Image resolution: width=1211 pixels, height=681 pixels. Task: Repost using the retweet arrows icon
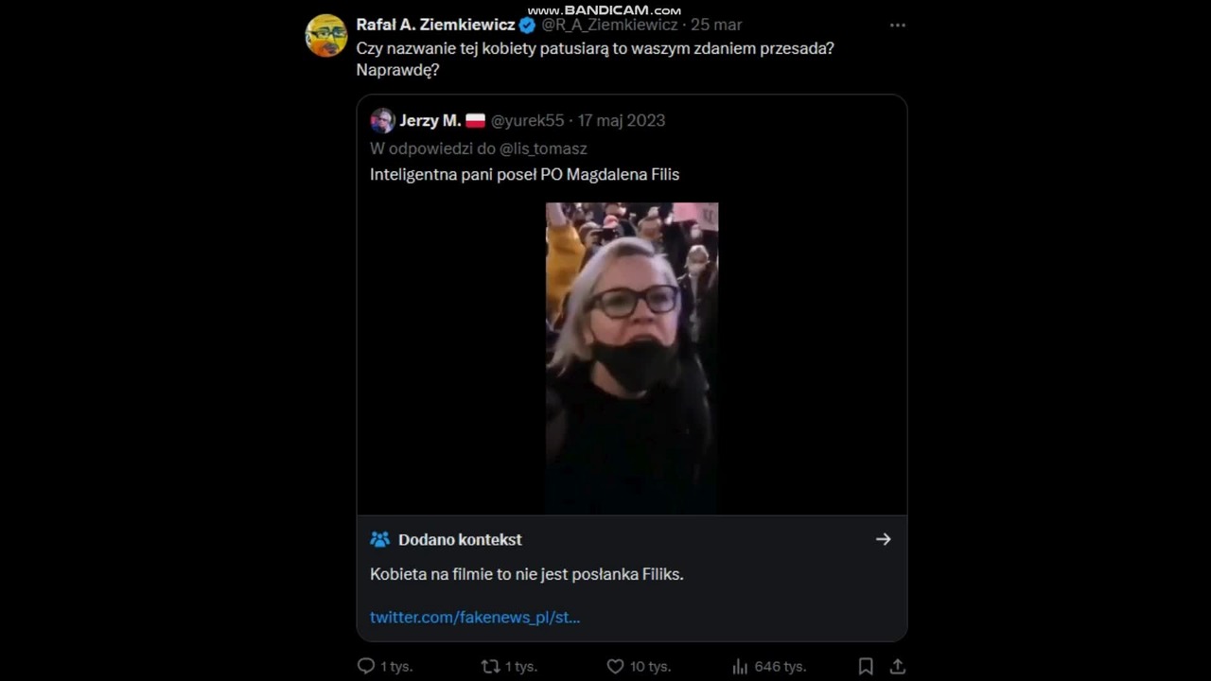[x=490, y=666]
